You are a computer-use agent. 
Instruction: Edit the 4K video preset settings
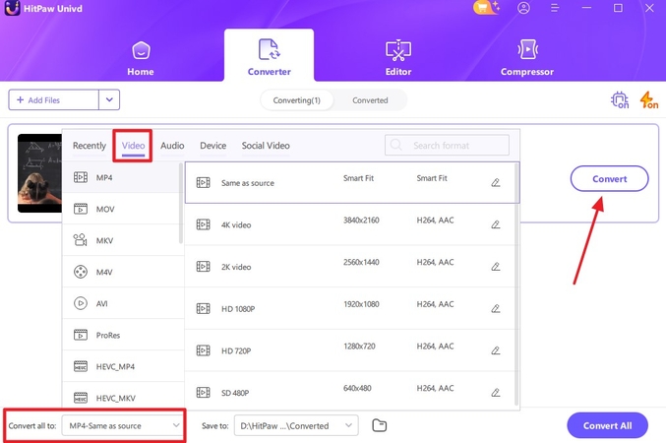coord(495,224)
